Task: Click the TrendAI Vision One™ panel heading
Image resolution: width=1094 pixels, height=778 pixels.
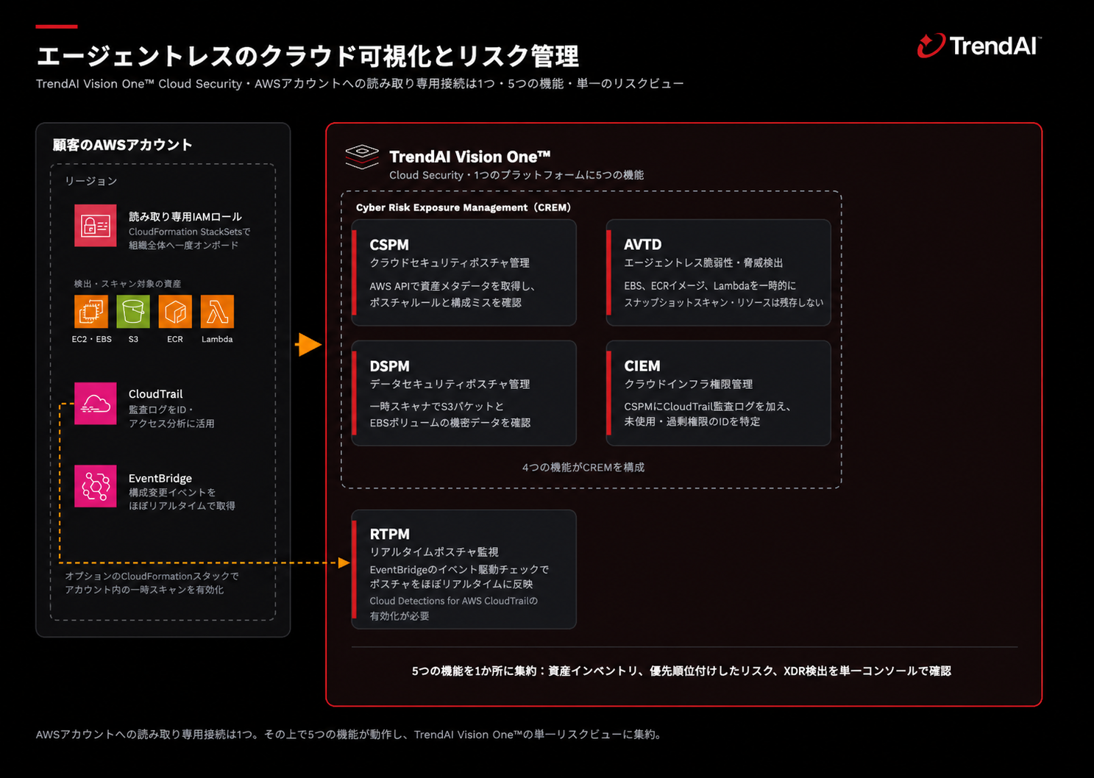Action: [x=470, y=157]
